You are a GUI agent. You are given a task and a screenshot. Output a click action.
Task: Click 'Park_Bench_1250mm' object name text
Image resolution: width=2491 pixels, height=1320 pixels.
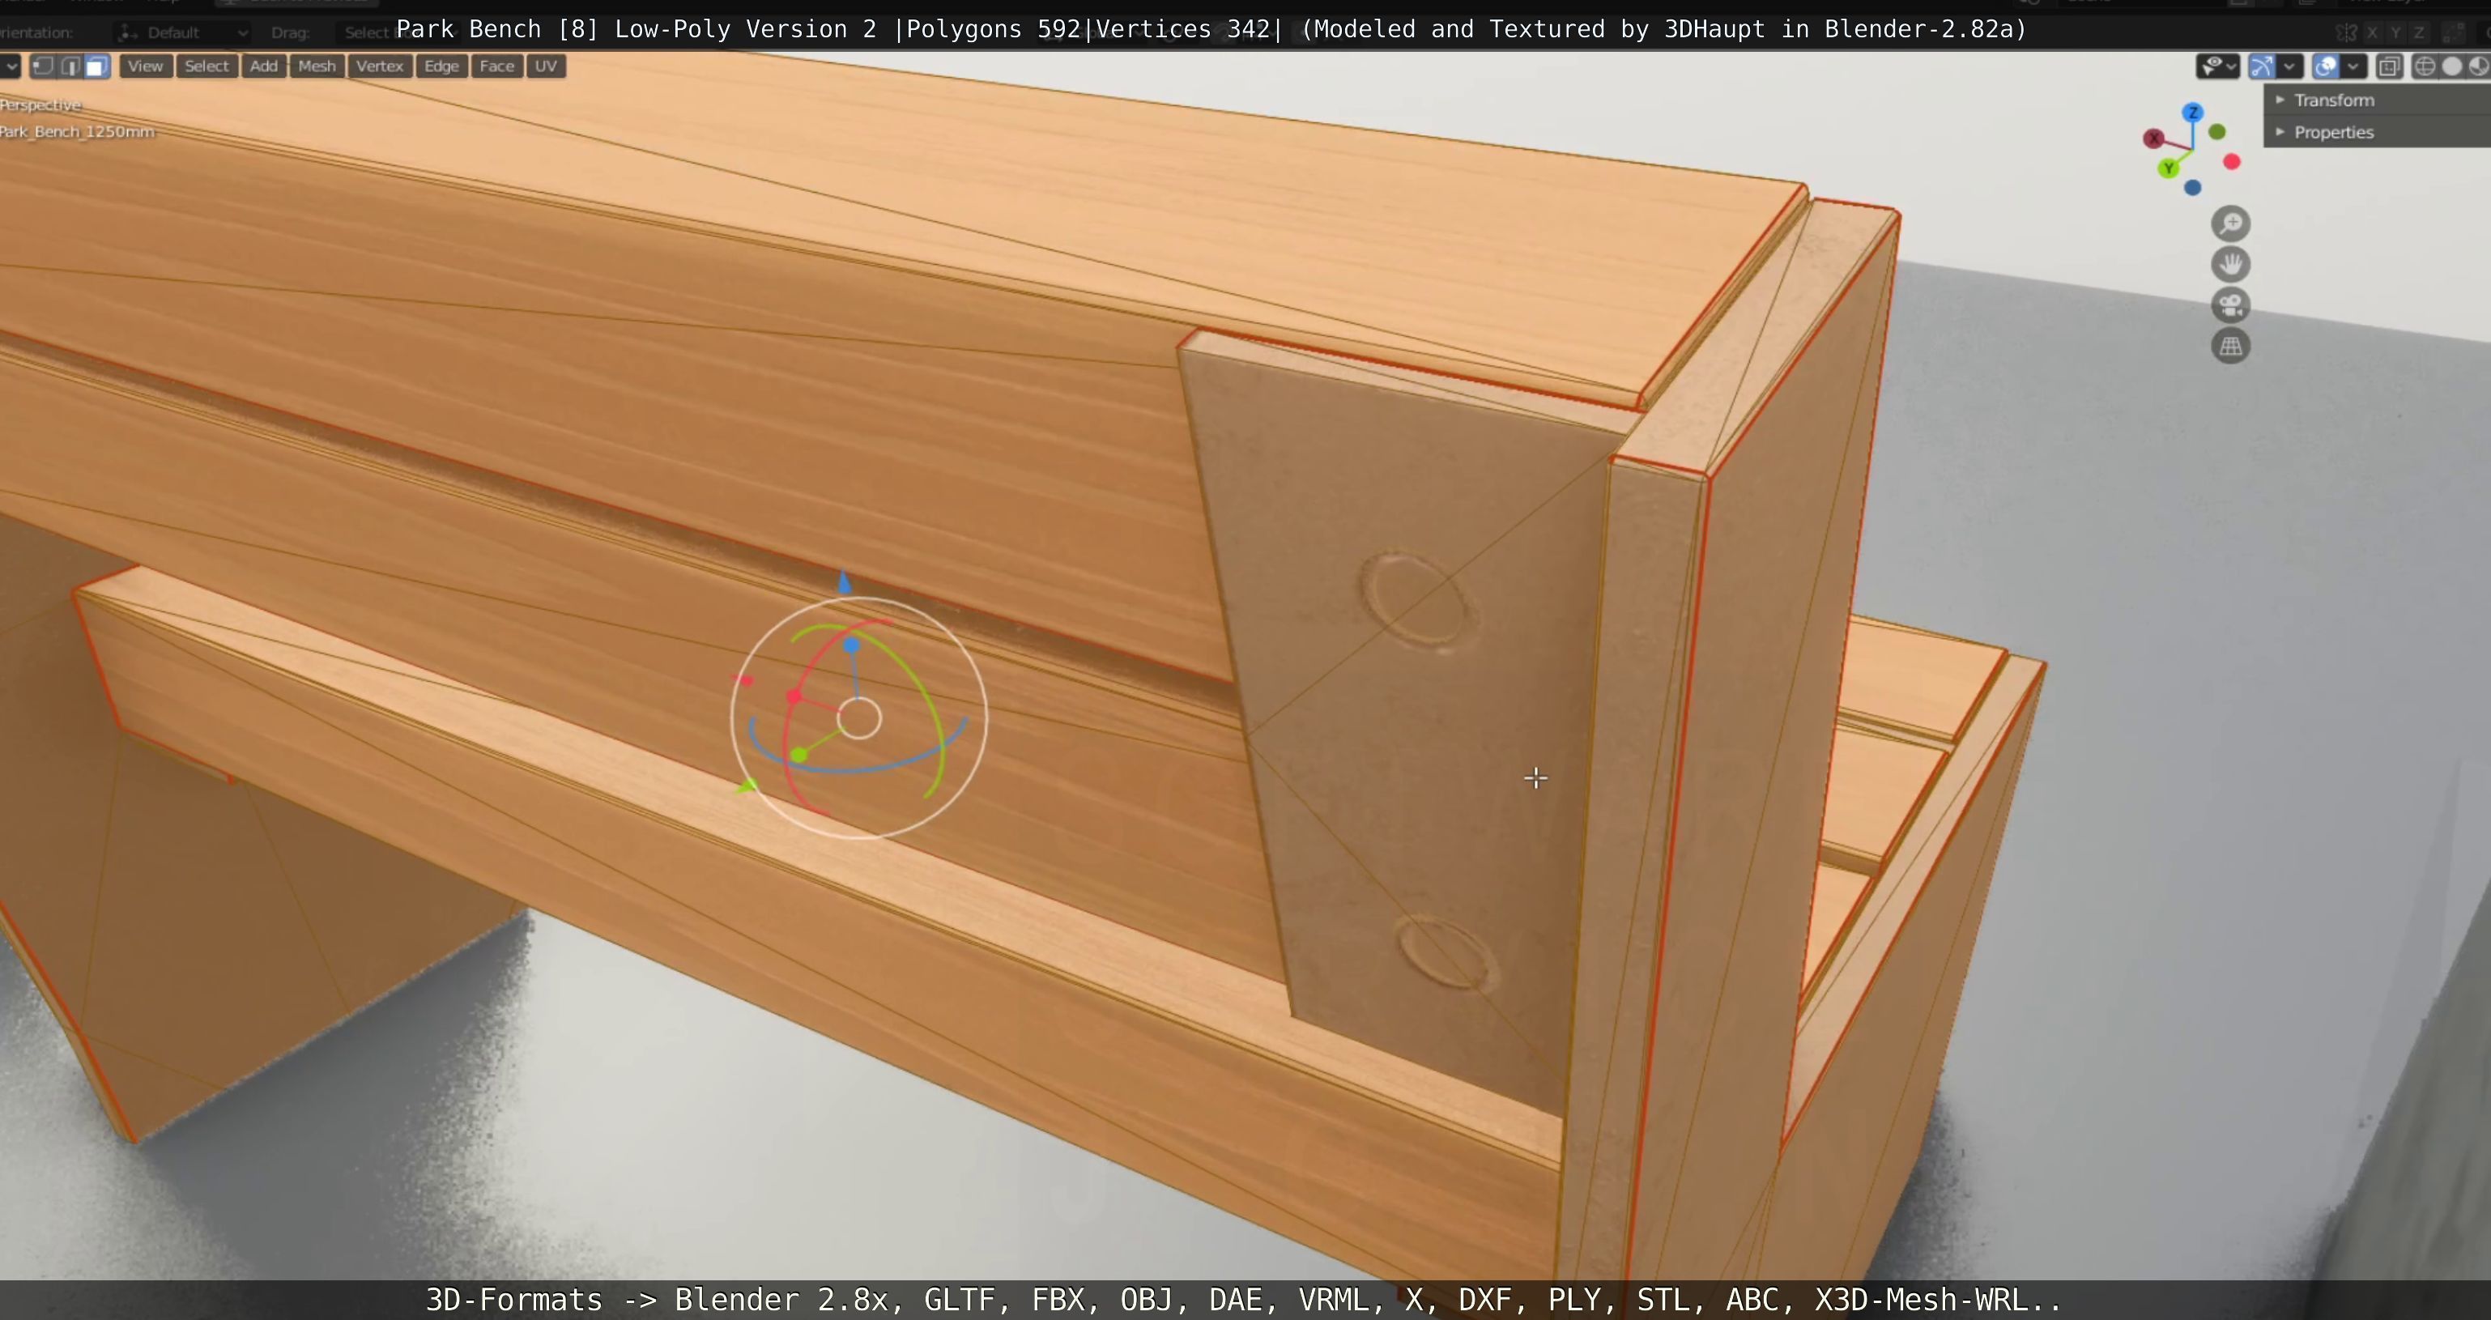pyautogui.click(x=76, y=131)
